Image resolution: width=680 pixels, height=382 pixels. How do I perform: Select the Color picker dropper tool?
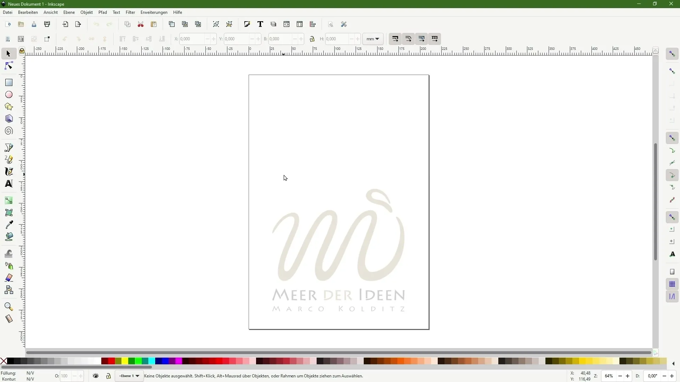8,225
